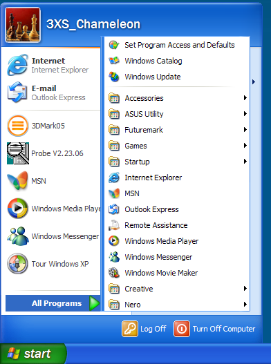Screen dimensions: 271x364
Task: Expand the ASUS Utility submenu arrow
Action: (x=245, y=113)
